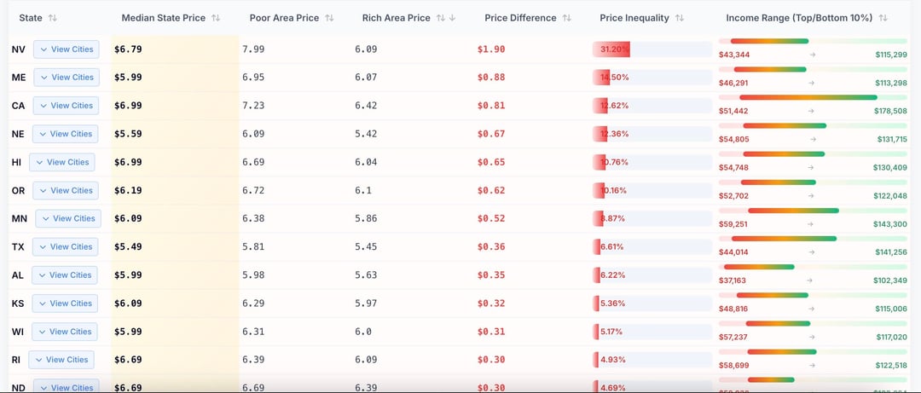Show cities for MN row

(68, 218)
